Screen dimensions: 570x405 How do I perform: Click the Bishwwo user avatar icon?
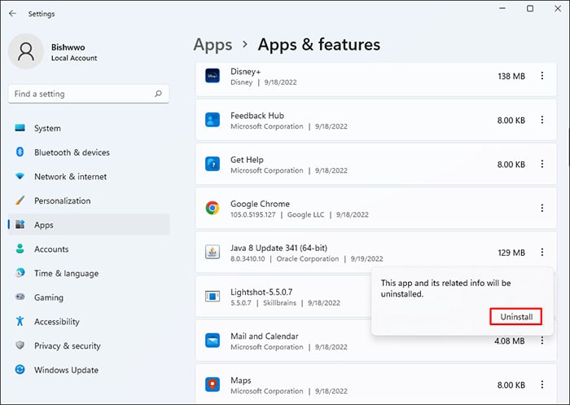(x=26, y=51)
